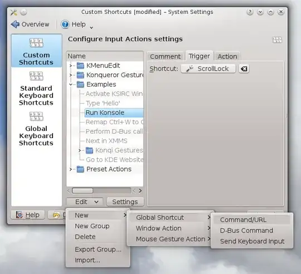This screenshot has width=301, height=274.
Task: Open the Custom Shortcuts sidebar icon
Action: click(x=36, y=42)
